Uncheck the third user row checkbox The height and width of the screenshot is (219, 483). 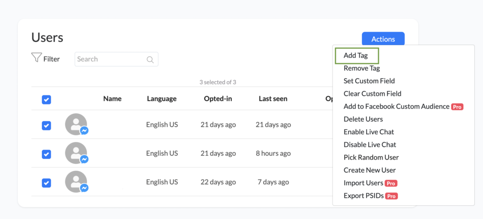(x=46, y=183)
